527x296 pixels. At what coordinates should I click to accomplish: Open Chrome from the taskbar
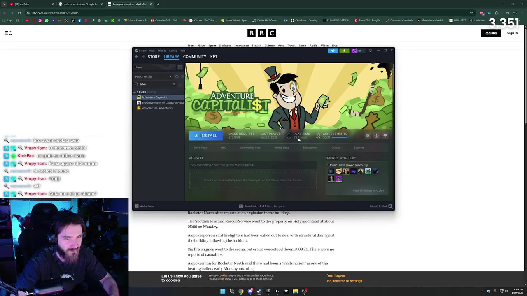(x=241, y=291)
